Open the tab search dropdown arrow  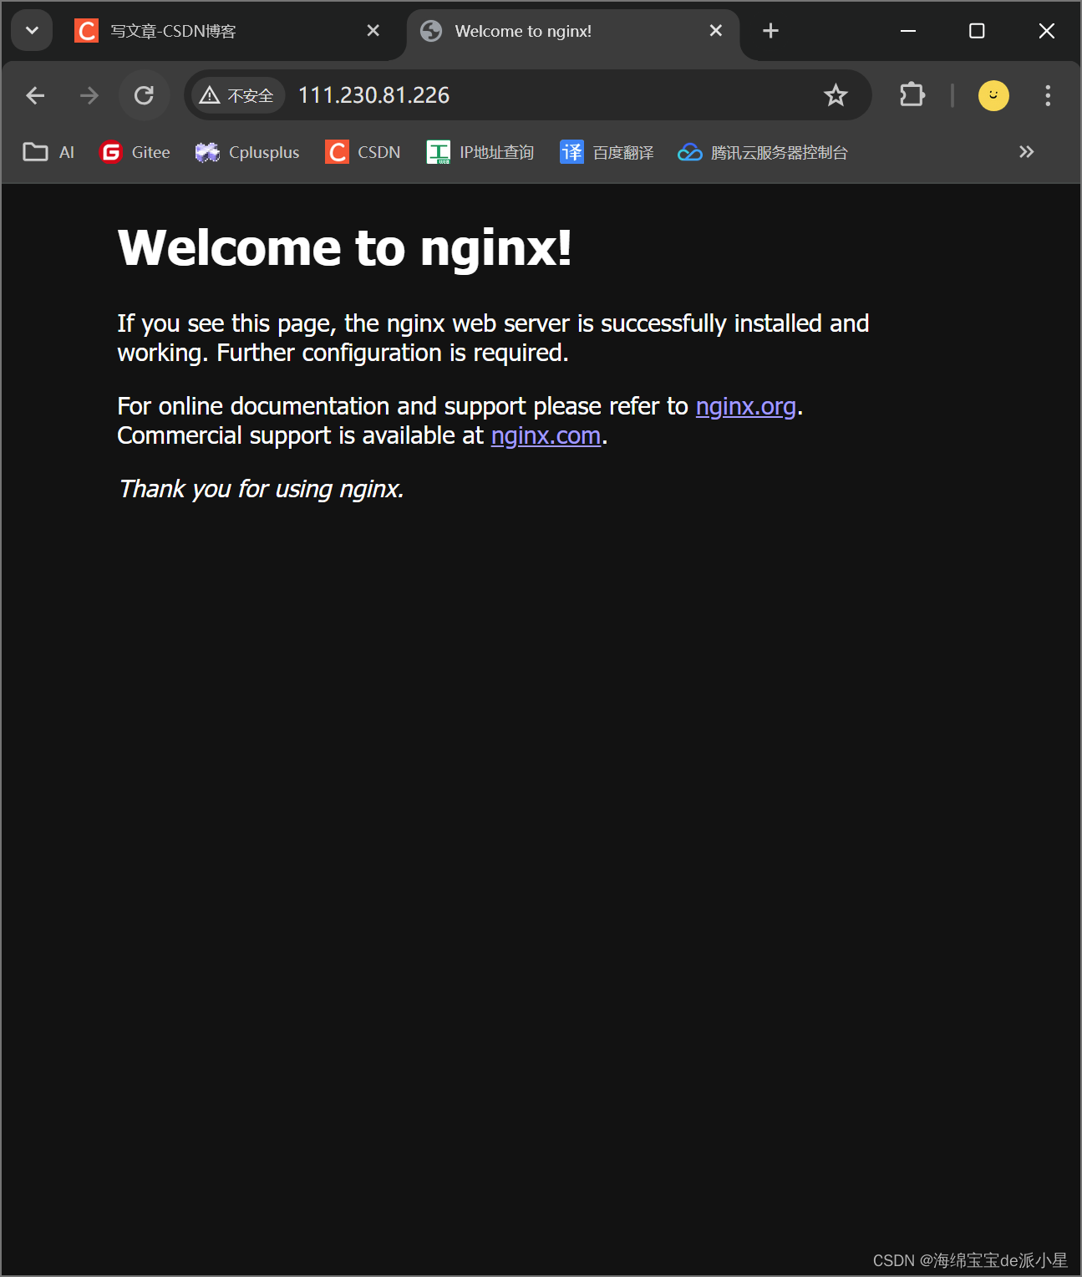click(32, 31)
